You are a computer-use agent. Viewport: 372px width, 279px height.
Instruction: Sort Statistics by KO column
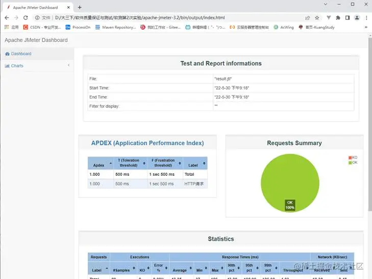[x=144, y=268]
